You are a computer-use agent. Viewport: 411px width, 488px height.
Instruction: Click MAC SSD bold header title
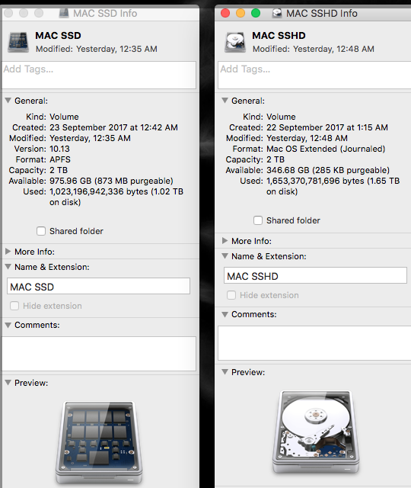[x=58, y=36]
